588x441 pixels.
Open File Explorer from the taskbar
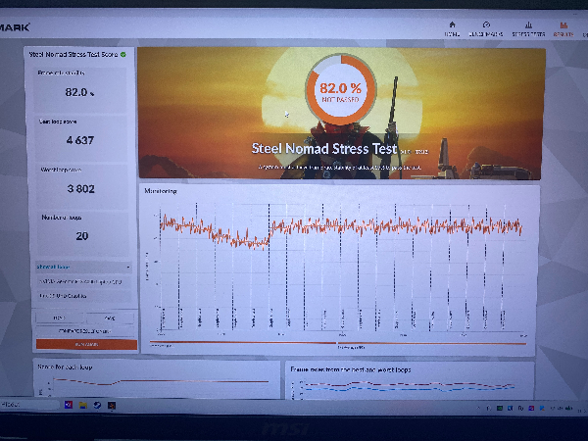[83, 405]
